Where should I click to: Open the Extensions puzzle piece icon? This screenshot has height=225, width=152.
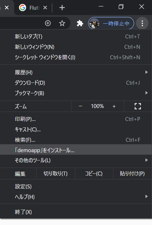[x=80, y=23]
